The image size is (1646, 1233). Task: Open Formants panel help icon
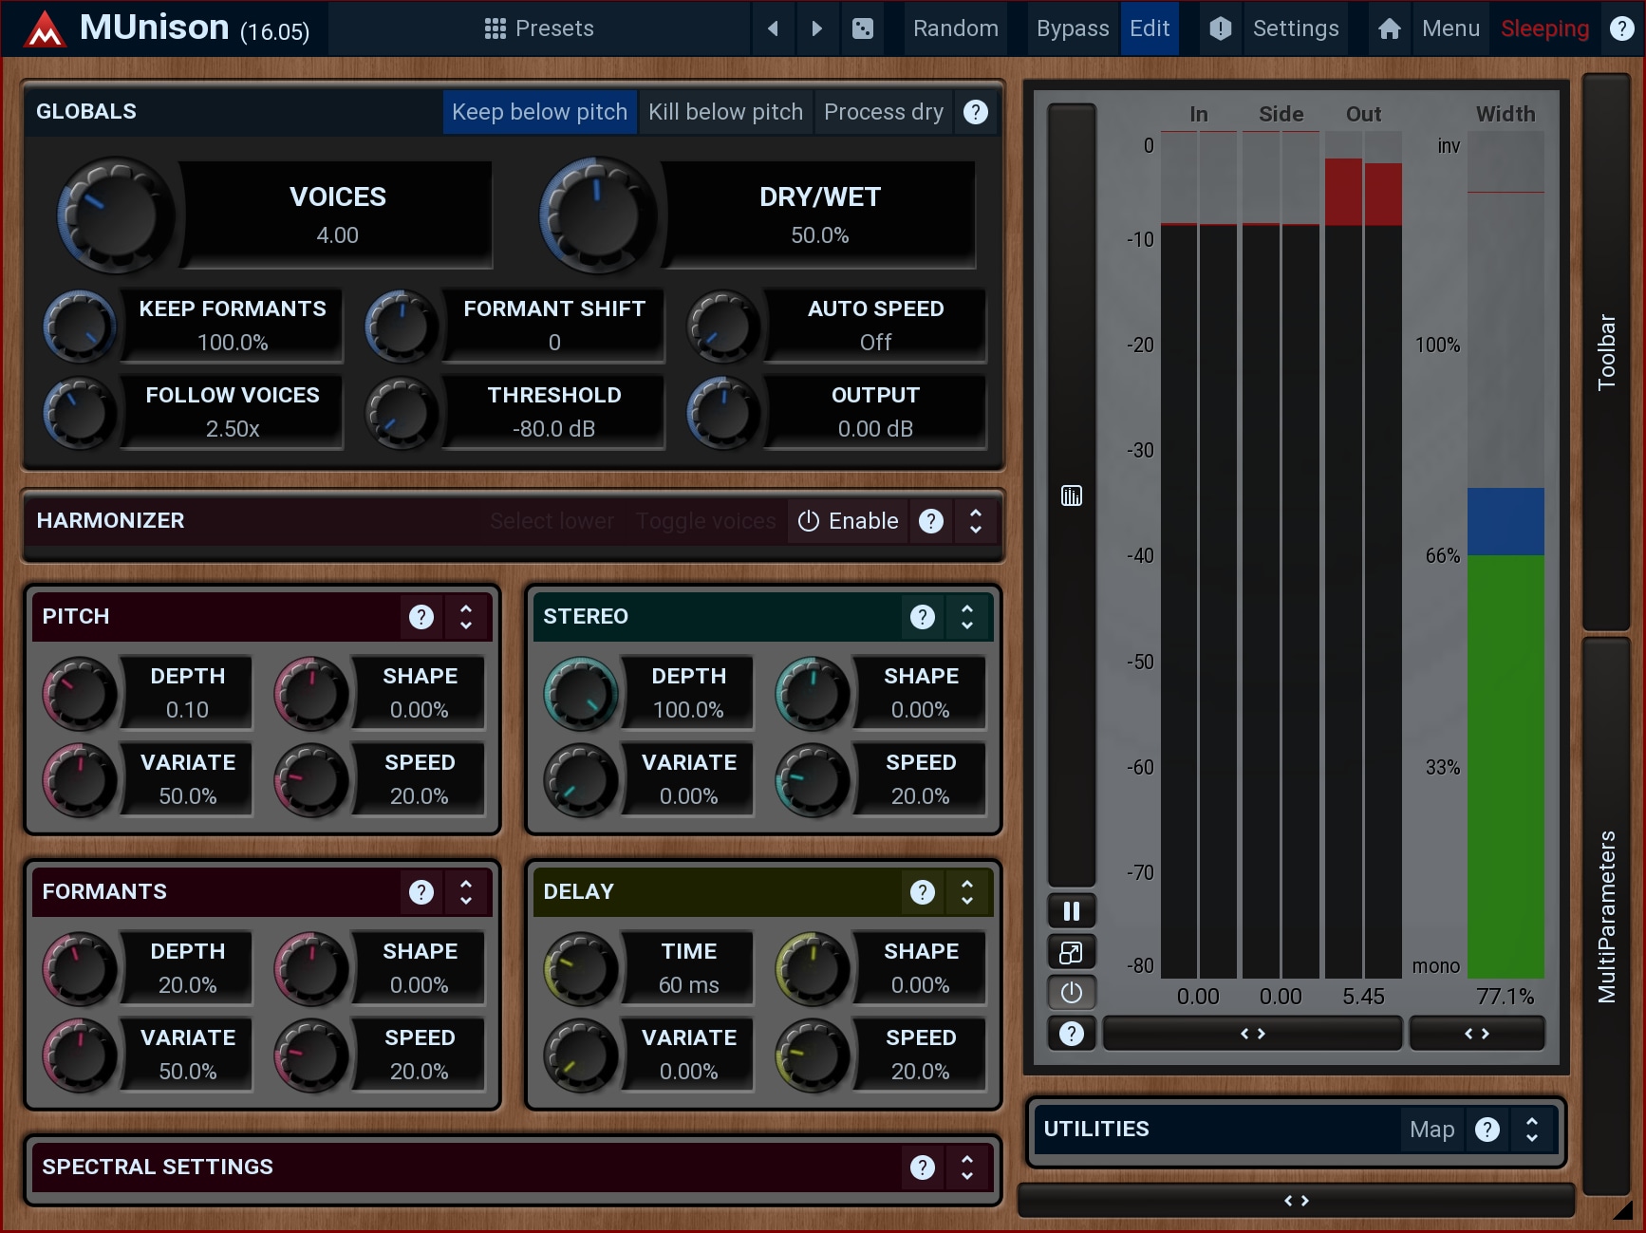(421, 892)
